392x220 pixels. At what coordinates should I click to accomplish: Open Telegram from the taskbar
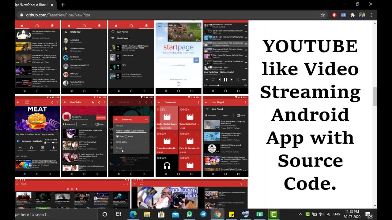(203, 214)
